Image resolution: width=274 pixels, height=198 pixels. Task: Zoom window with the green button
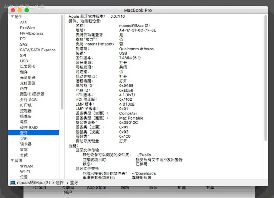(26, 10)
